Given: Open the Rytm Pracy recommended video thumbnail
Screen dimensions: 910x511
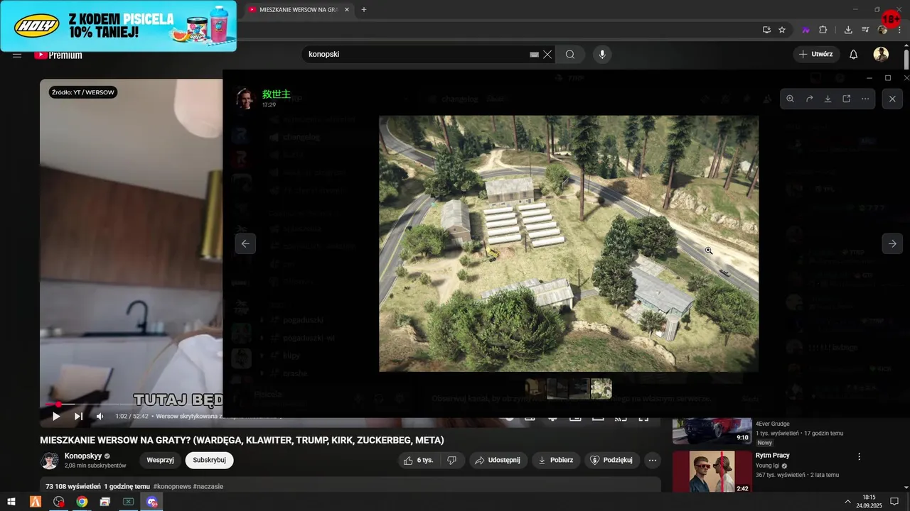Looking at the screenshot, I should [x=712, y=471].
